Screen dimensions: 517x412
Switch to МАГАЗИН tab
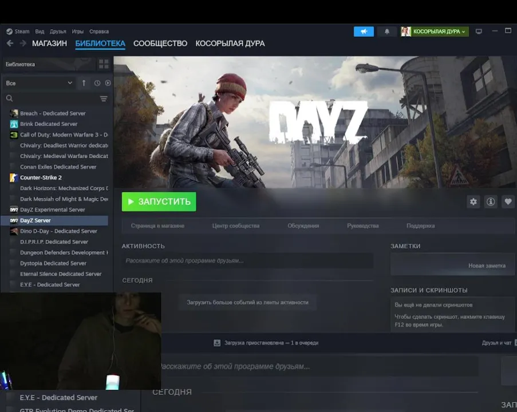[x=49, y=43]
